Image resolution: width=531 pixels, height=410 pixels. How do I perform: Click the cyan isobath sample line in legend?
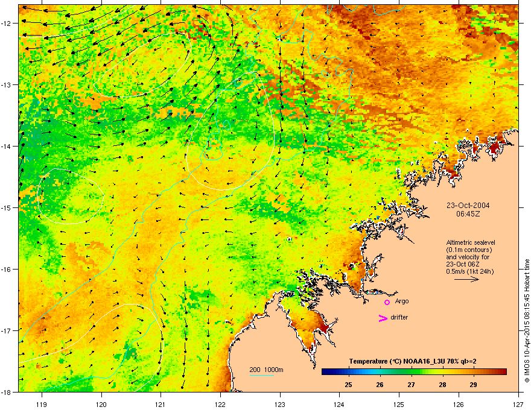[x=262, y=375]
